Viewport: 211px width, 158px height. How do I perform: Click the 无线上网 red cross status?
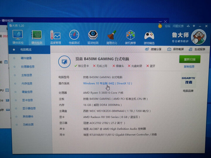pos(100,66)
